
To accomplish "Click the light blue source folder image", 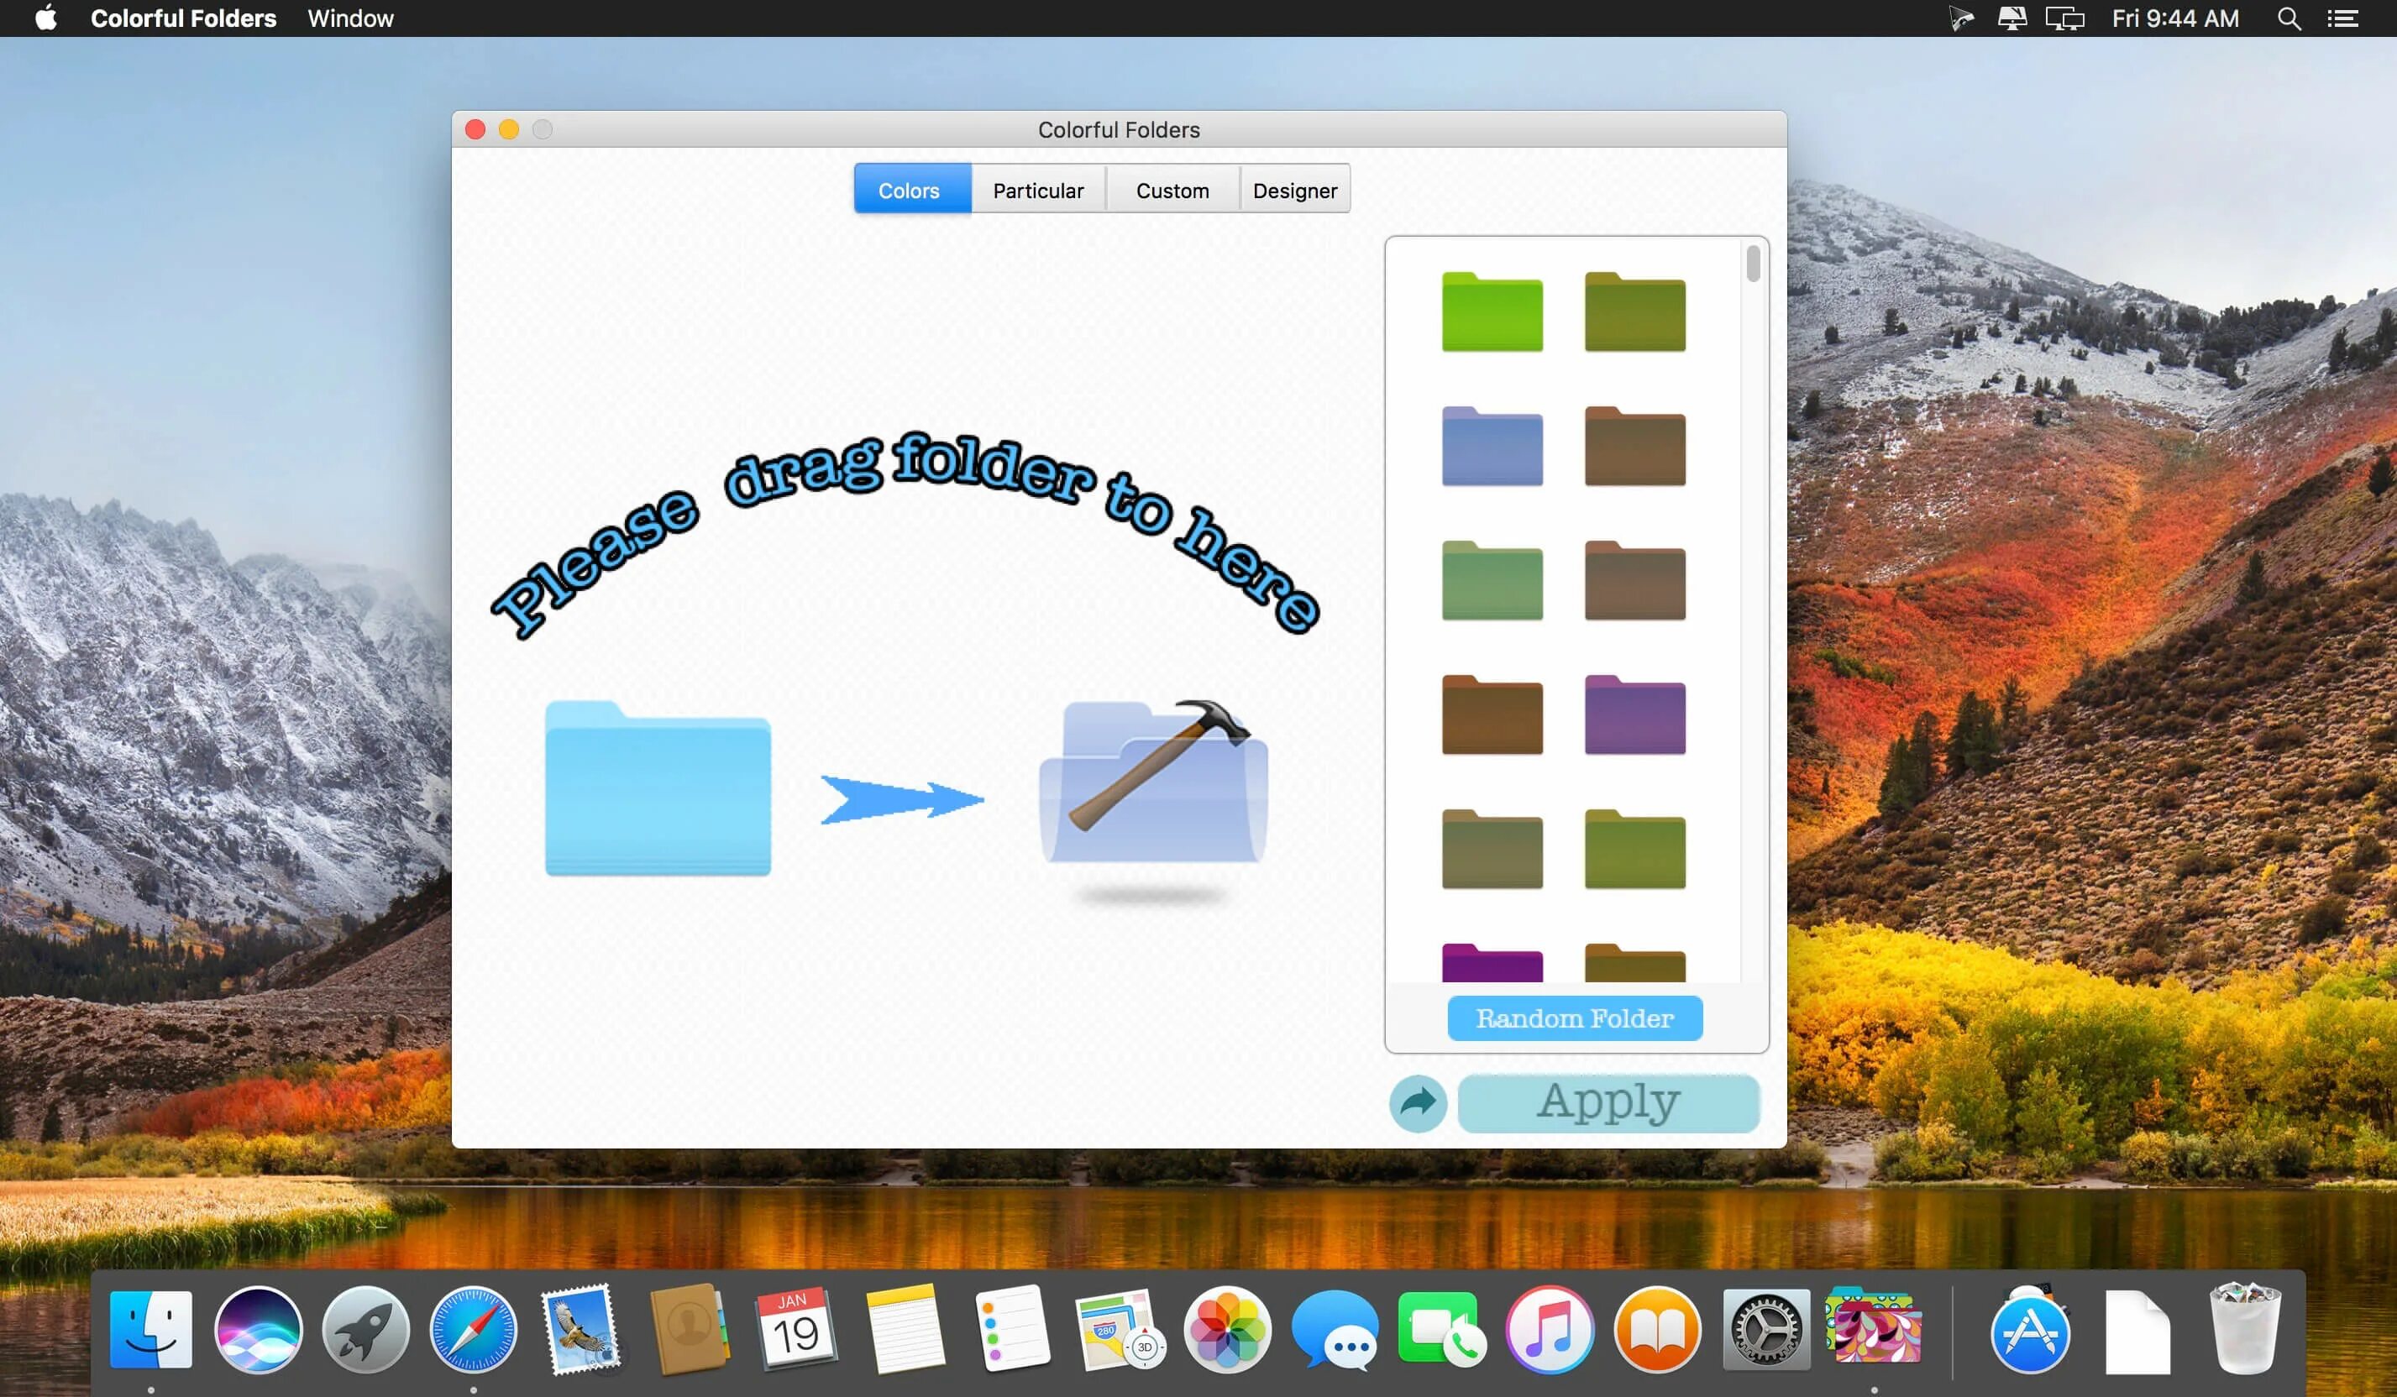I will coord(658,789).
